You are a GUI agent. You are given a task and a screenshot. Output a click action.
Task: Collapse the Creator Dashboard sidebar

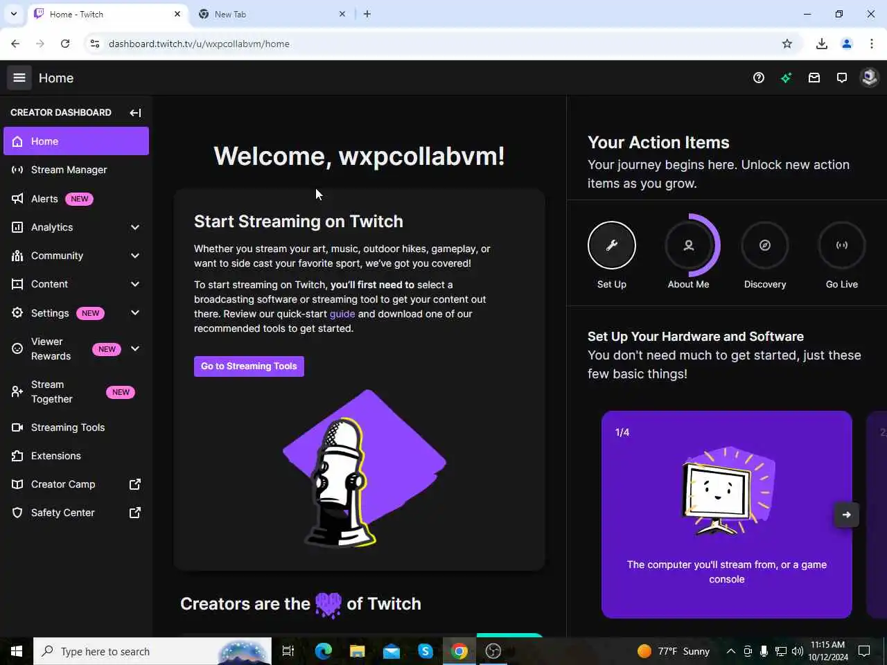(135, 112)
